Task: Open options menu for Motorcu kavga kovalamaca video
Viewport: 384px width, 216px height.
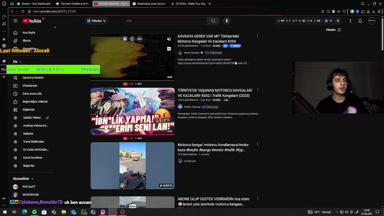Action: click(x=257, y=144)
